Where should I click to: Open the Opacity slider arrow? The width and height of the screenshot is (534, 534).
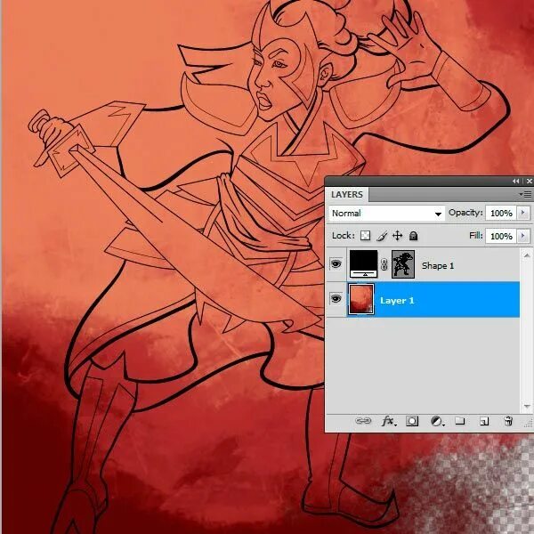click(x=523, y=213)
